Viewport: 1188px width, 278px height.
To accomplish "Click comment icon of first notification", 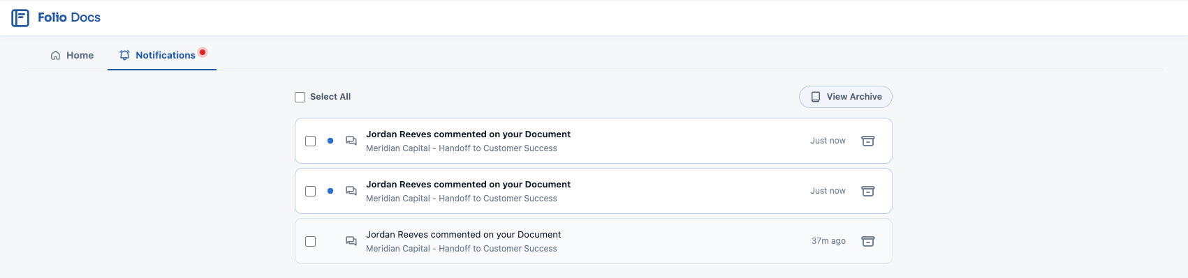I will (351, 141).
